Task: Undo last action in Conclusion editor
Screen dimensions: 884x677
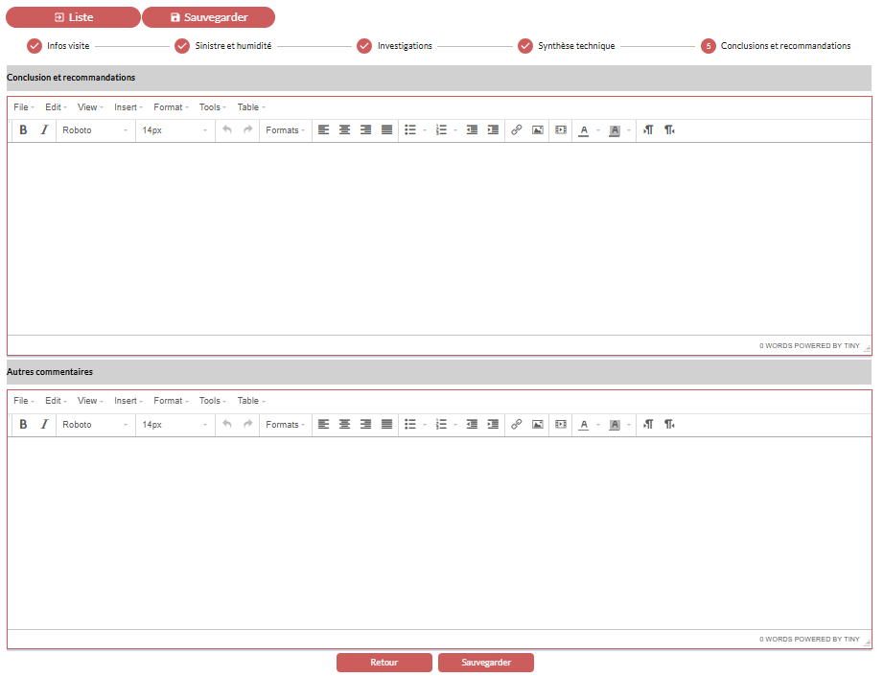Action: 227,130
